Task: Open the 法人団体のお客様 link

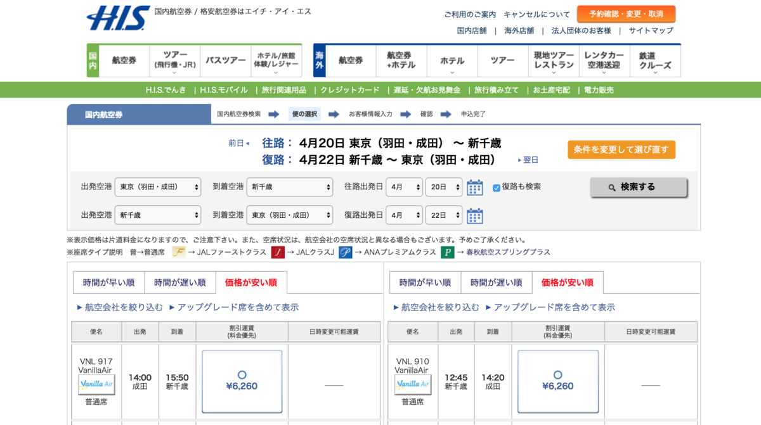Action: [582, 30]
